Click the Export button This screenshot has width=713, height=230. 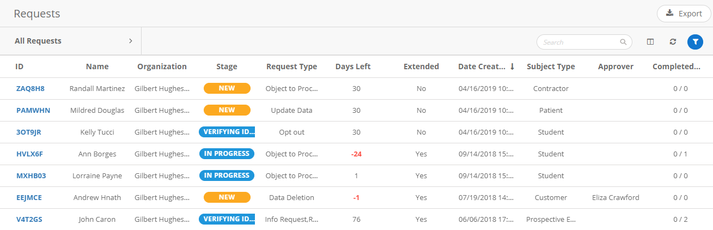tap(684, 14)
